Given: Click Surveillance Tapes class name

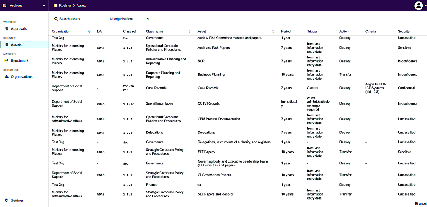Looking at the screenshot, I should [x=160, y=103].
